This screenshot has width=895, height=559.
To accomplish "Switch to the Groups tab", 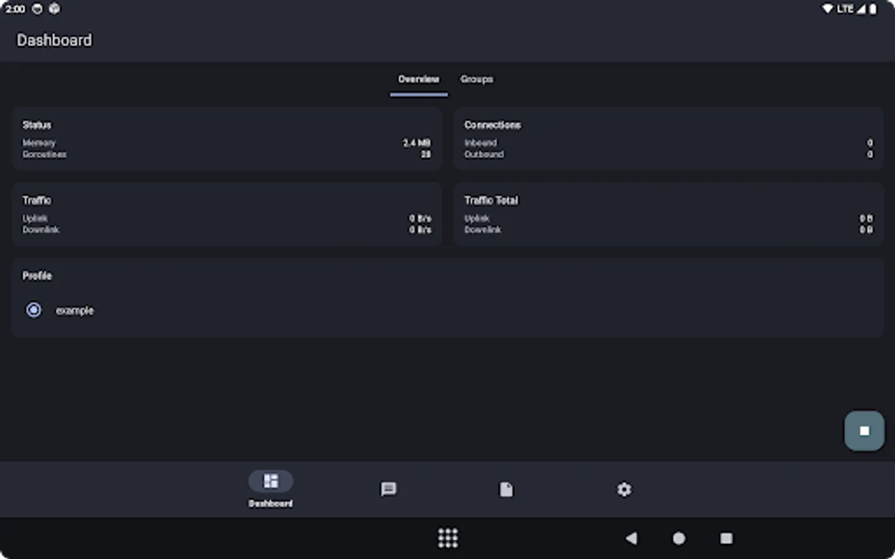I will click(476, 80).
